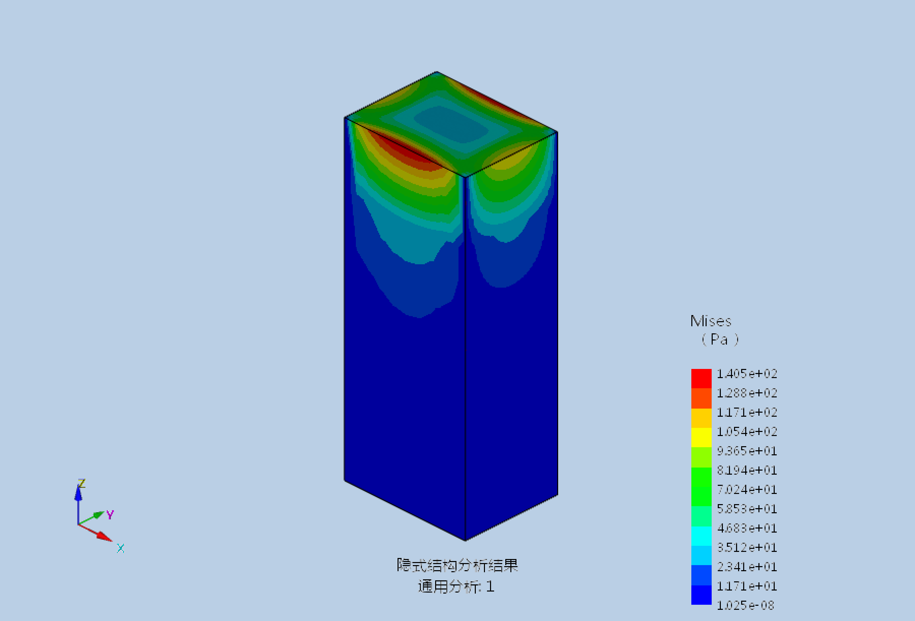
Task: Click the mint-green legend band beside 5.853e+01
Action: (x=701, y=516)
